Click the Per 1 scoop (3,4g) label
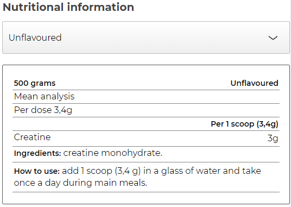The width and height of the screenshot is (291, 207). tap(244, 124)
